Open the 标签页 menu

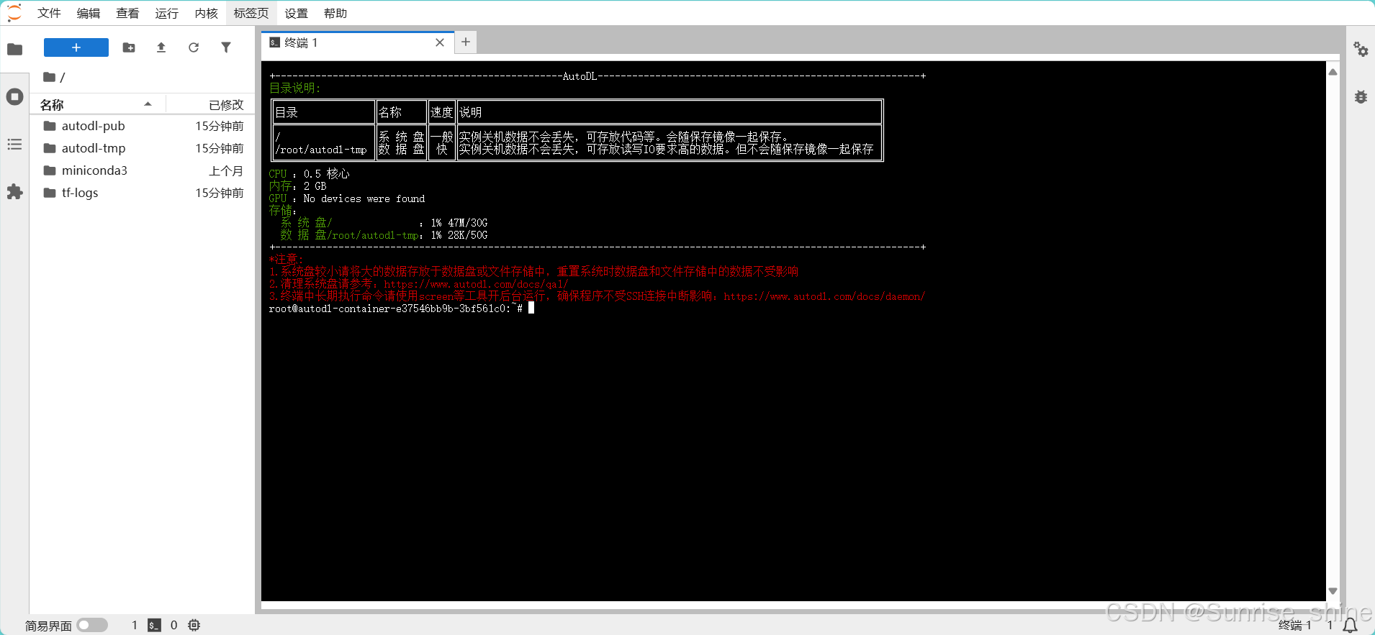(251, 13)
